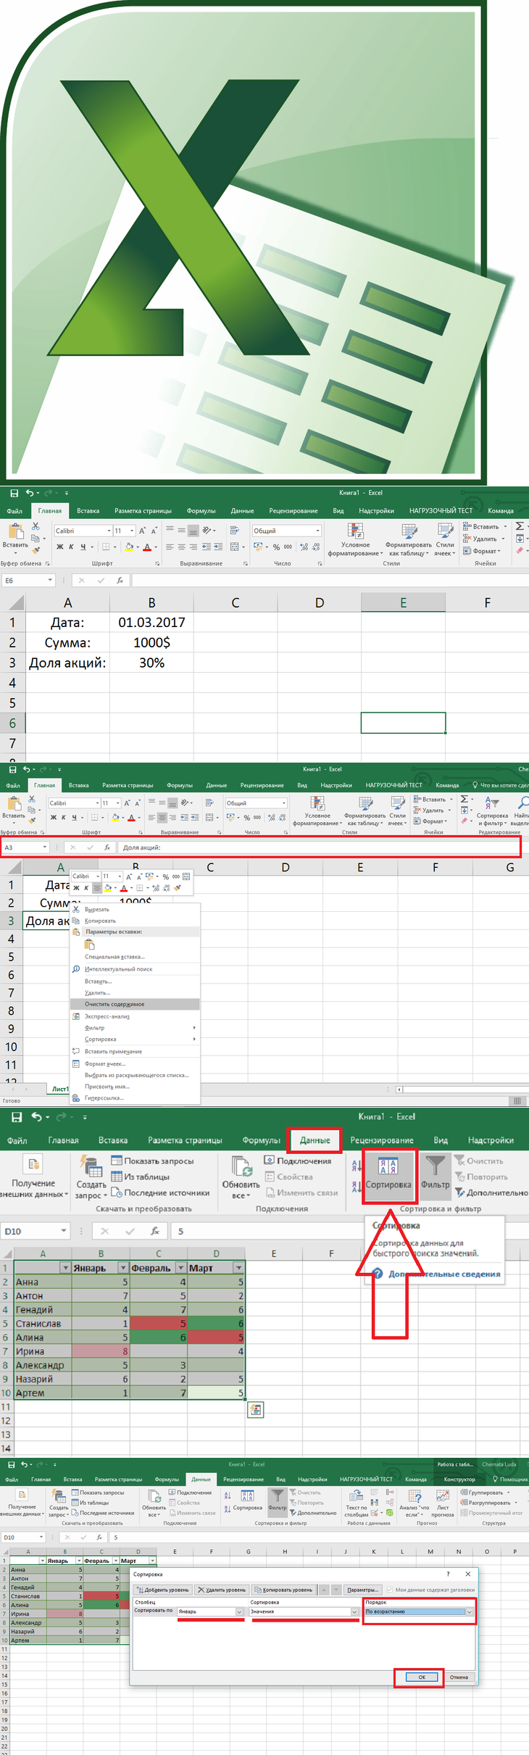Expand Фильтр submenu in the context menu
Image resolution: width=529 pixels, height=1755 pixels.
pyautogui.click(x=135, y=1028)
